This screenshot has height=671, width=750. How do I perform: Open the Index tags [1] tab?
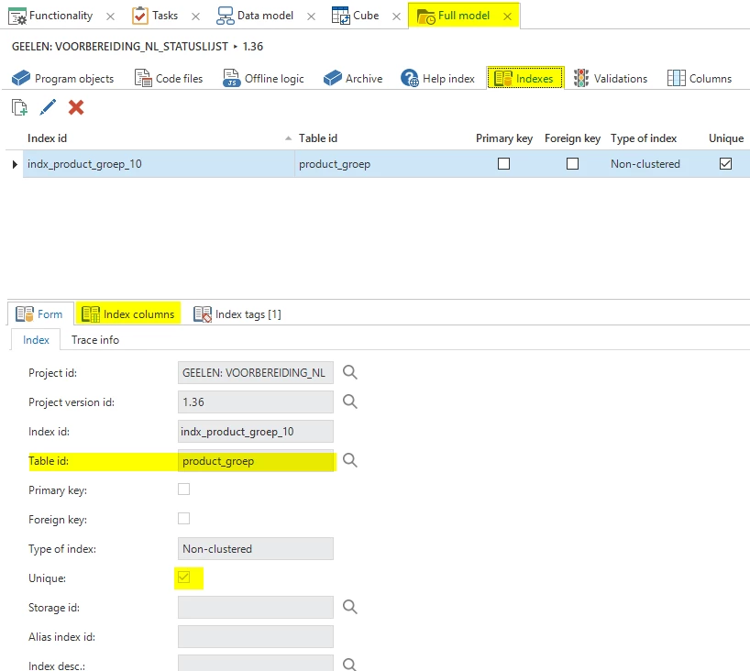(237, 314)
